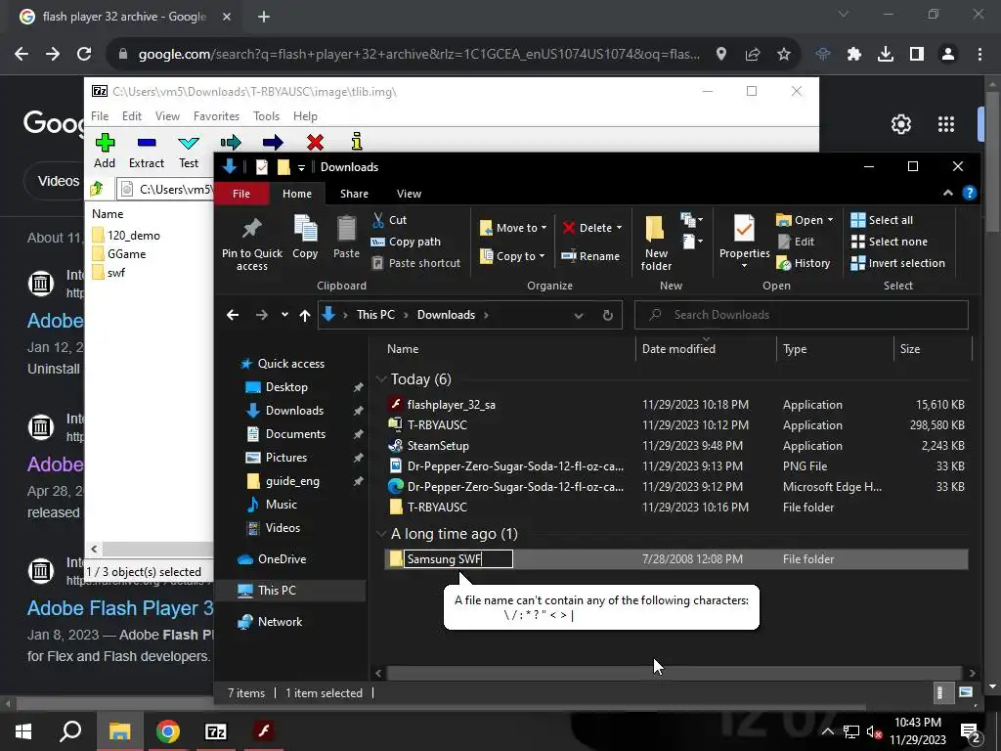Switch to large icons view in status bar
Screen dimensions: 1001x751
coord(966,692)
